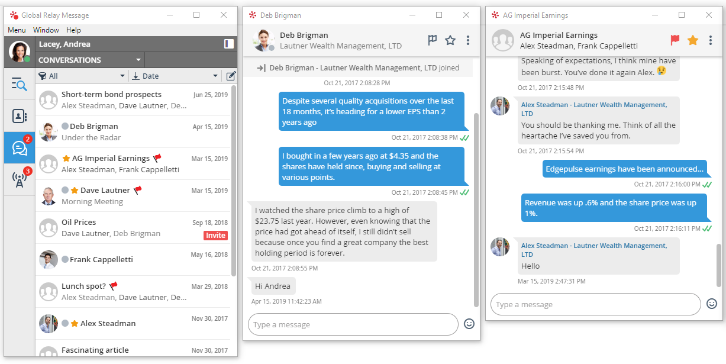Expand the CONVERSATIONS selector
Viewport: 726px width, 364px height.
click(89, 59)
